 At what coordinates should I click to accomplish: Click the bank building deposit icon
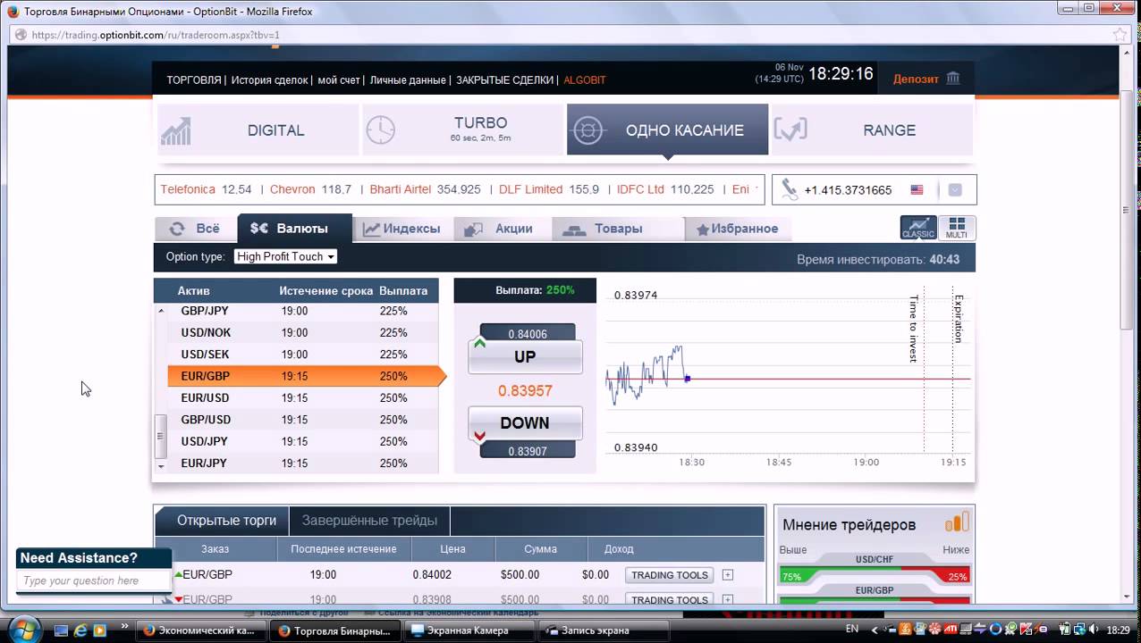coord(953,79)
